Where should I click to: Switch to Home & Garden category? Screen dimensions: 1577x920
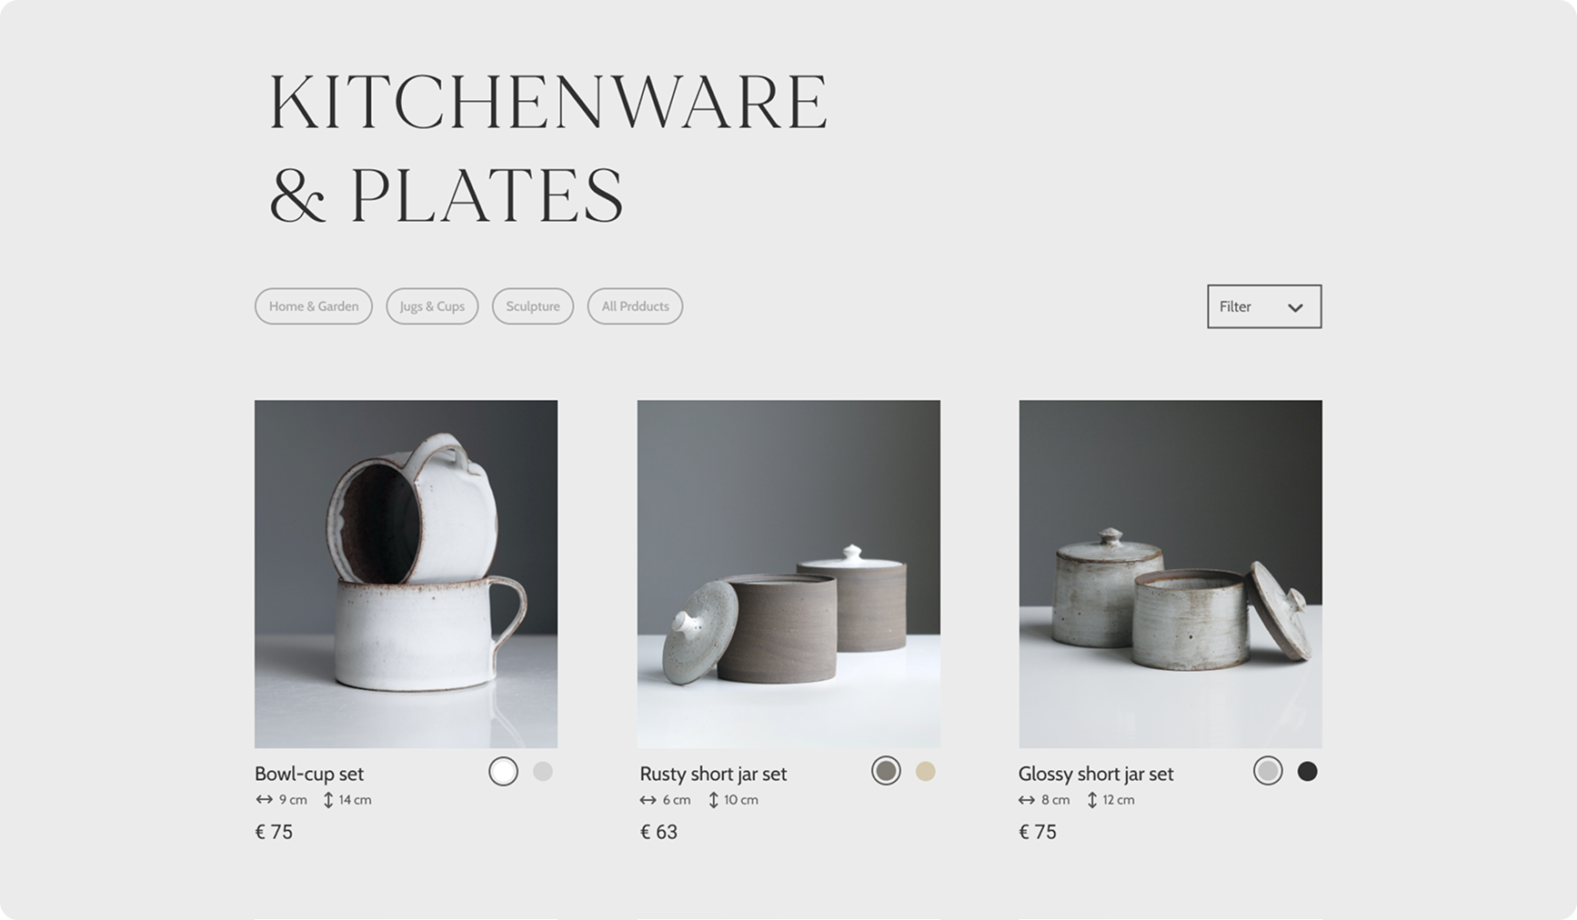(314, 306)
